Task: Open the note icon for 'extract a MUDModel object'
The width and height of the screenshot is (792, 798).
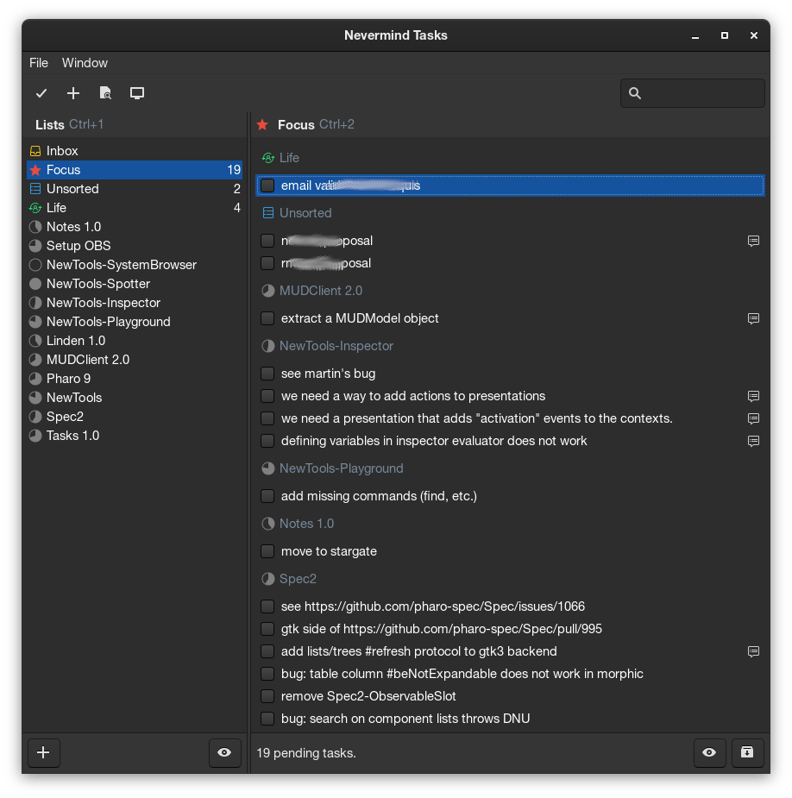Action: [753, 318]
